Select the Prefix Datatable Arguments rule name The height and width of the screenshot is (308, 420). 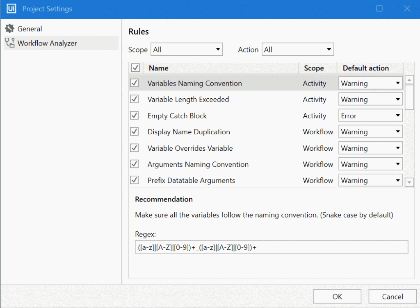click(191, 181)
